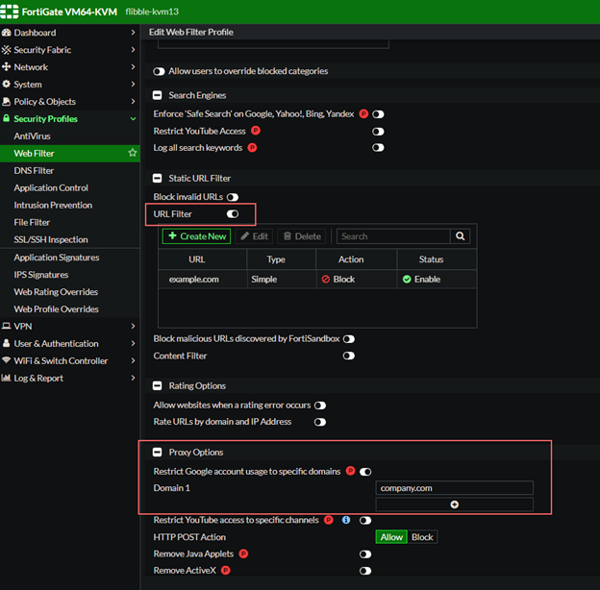Screen dimensions: 600x590
Task: Toggle the URL Filter switch
Action: [x=232, y=214]
